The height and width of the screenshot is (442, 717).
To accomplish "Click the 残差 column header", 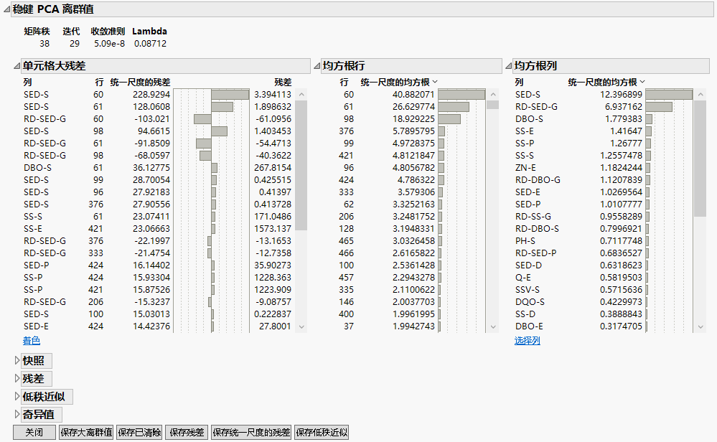I will click(x=283, y=83).
